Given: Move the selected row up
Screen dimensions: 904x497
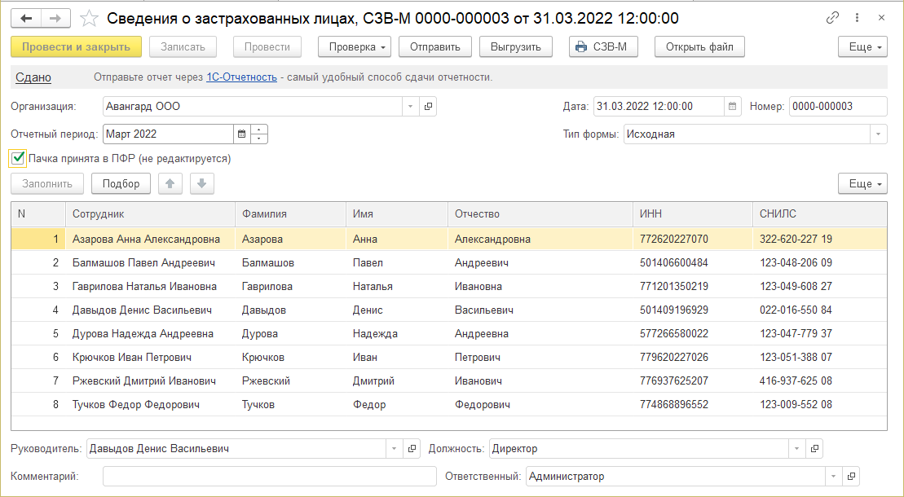Looking at the screenshot, I should point(170,184).
